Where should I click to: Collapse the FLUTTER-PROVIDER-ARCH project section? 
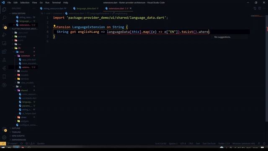pyautogui.click(x=23, y=29)
